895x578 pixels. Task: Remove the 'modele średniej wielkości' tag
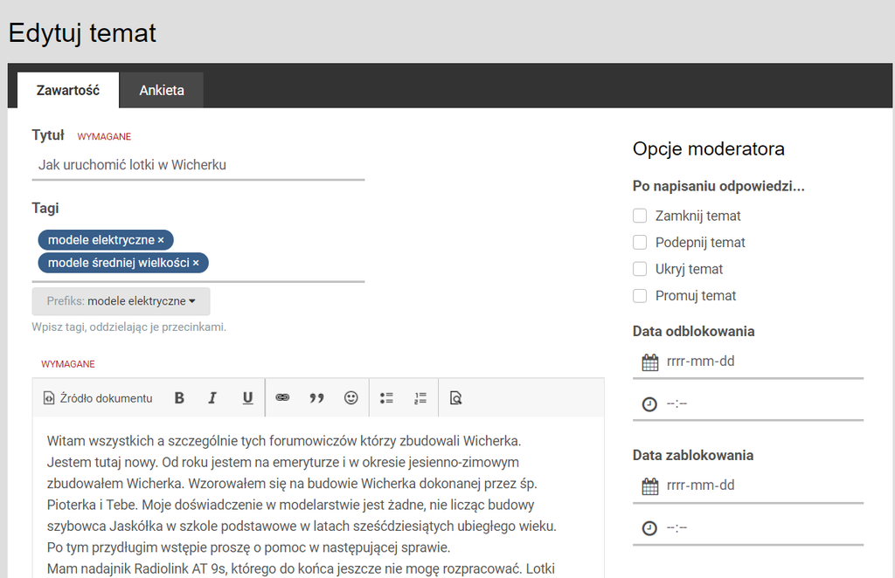tap(196, 264)
